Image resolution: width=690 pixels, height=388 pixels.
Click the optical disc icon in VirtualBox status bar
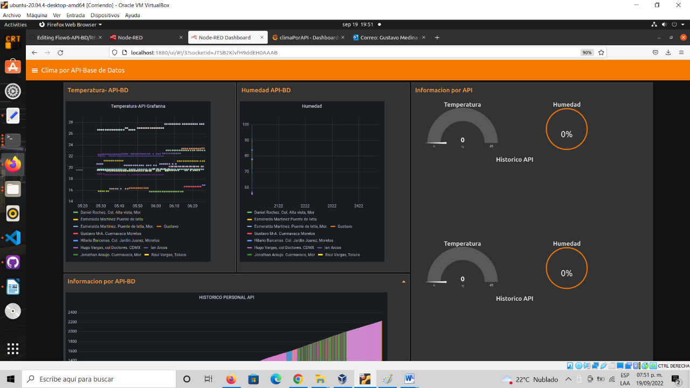click(578, 365)
